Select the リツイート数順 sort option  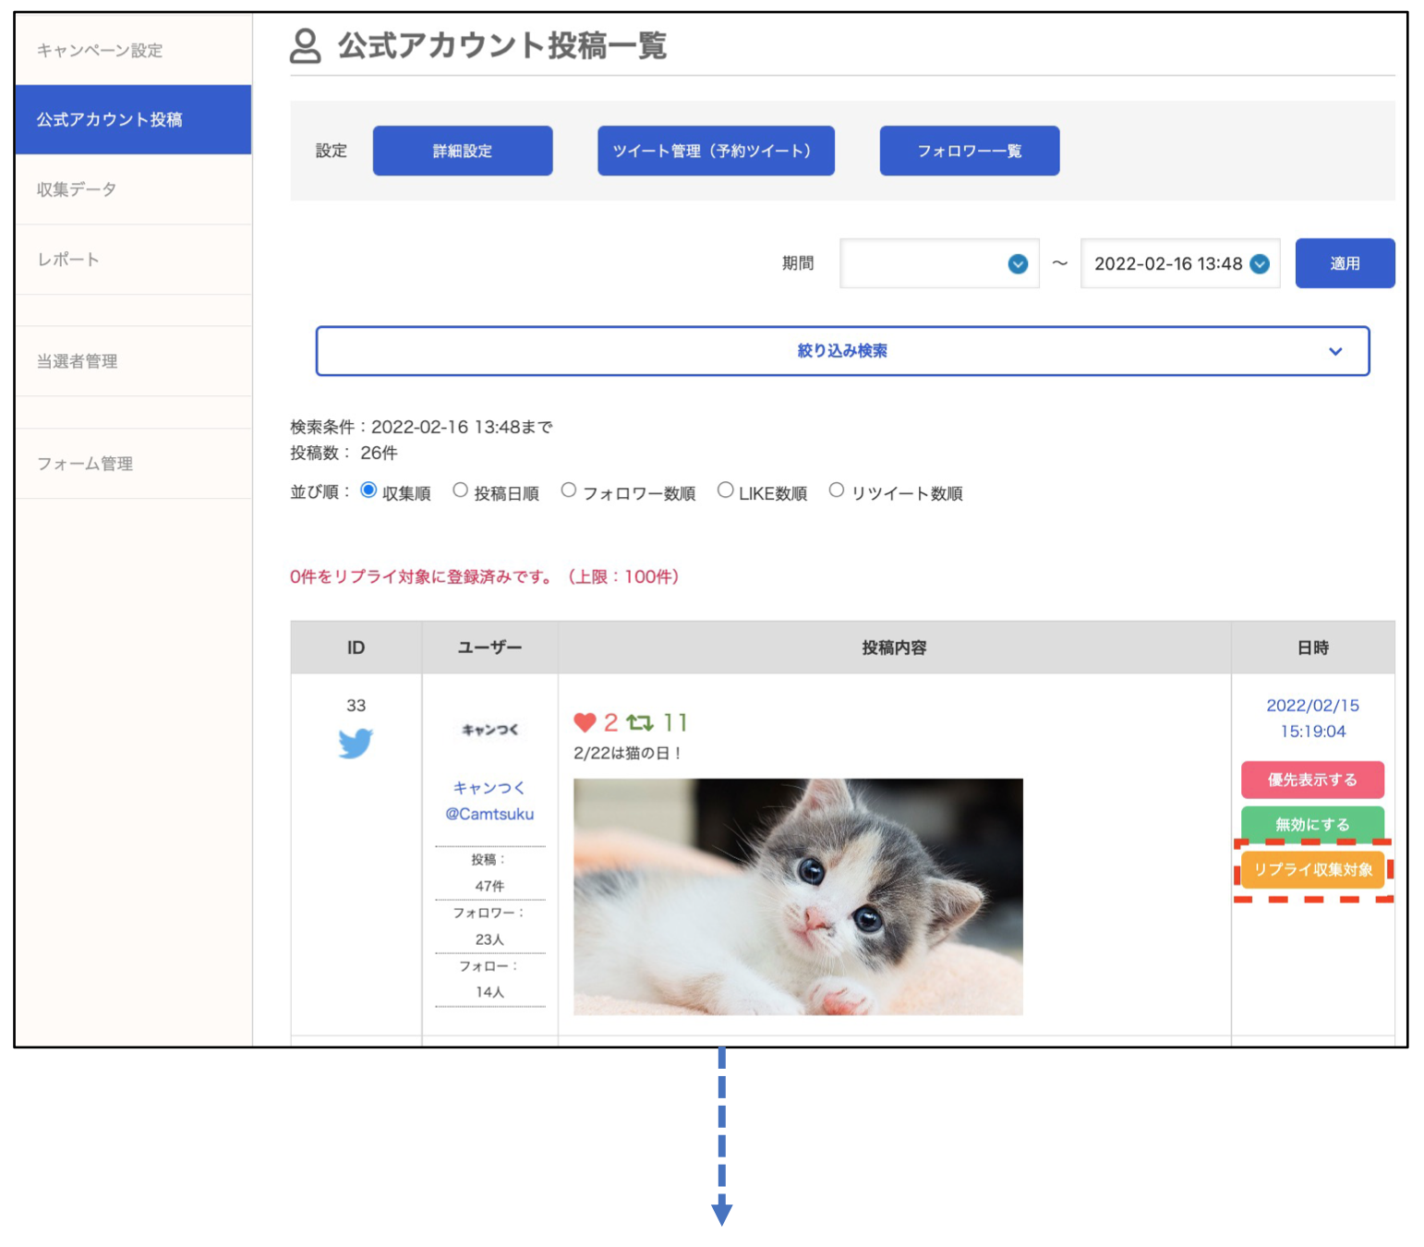837,490
